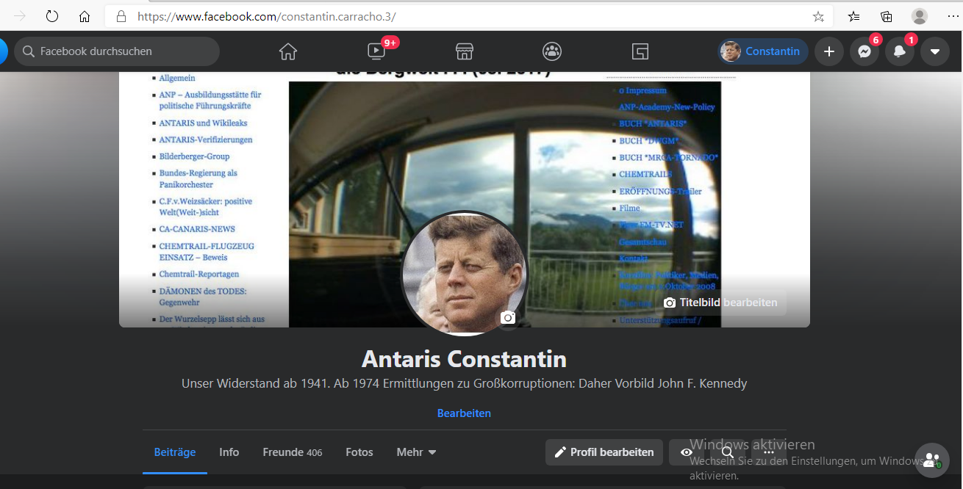Click Profil bearbeiten button

pyautogui.click(x=604, y=452)
